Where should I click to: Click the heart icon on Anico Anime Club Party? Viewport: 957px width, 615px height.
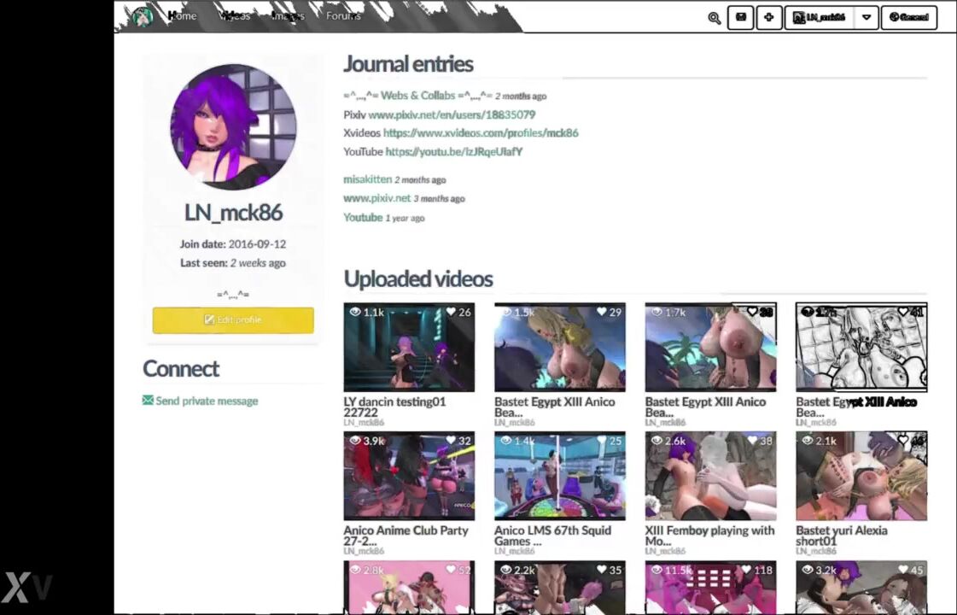coord(451,441)
